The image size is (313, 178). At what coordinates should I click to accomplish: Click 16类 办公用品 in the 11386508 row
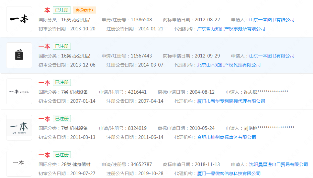coord(76,20)
